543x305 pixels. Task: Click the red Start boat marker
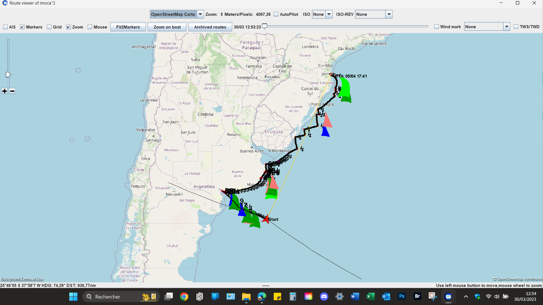tap(266, 219)
